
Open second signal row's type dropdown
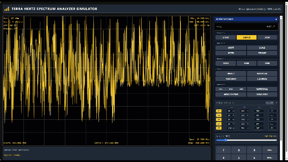[x=231, y=115]
